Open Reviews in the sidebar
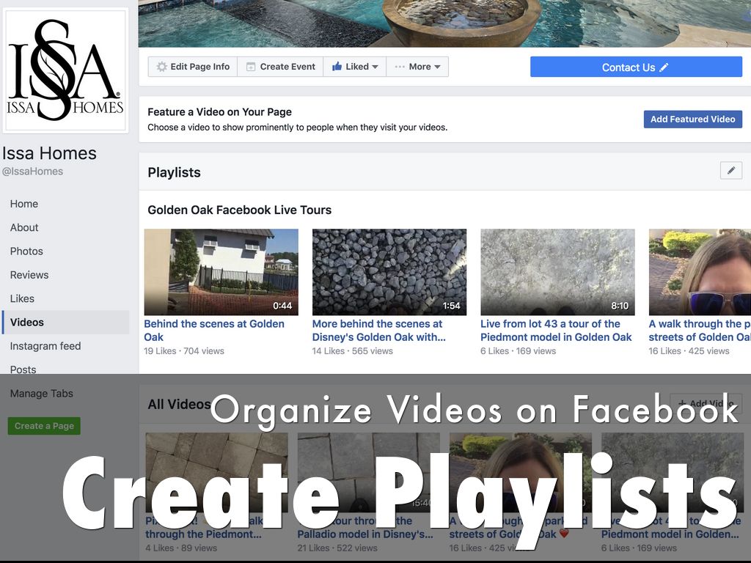Screen dimensions: 751x563 [29, 275]
